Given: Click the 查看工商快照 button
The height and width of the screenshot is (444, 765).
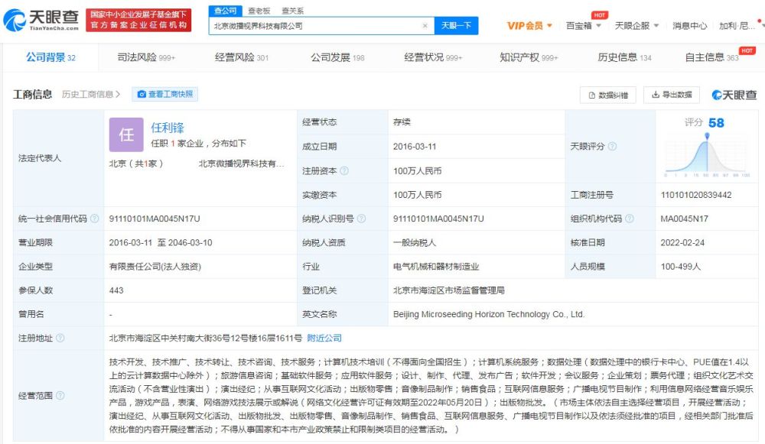Looking at the screenshot, I should click(x=165, y=94).
